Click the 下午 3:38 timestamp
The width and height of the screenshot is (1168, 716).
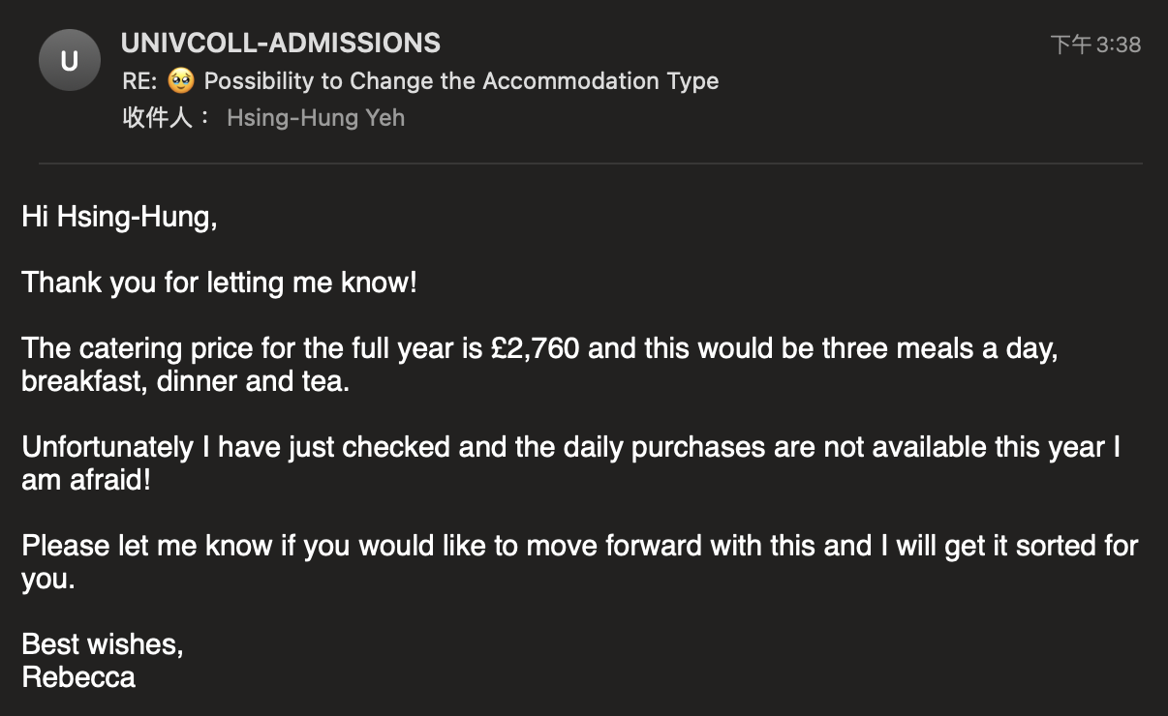pyautogui.click(x=1095, y=45)
